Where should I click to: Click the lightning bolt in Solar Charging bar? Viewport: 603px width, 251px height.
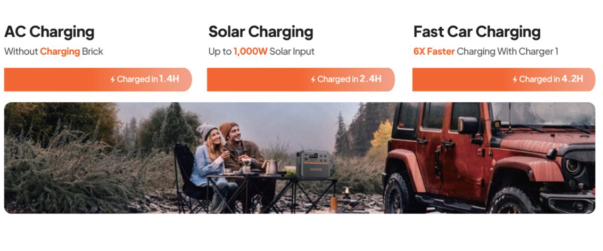tap(313, 80)
